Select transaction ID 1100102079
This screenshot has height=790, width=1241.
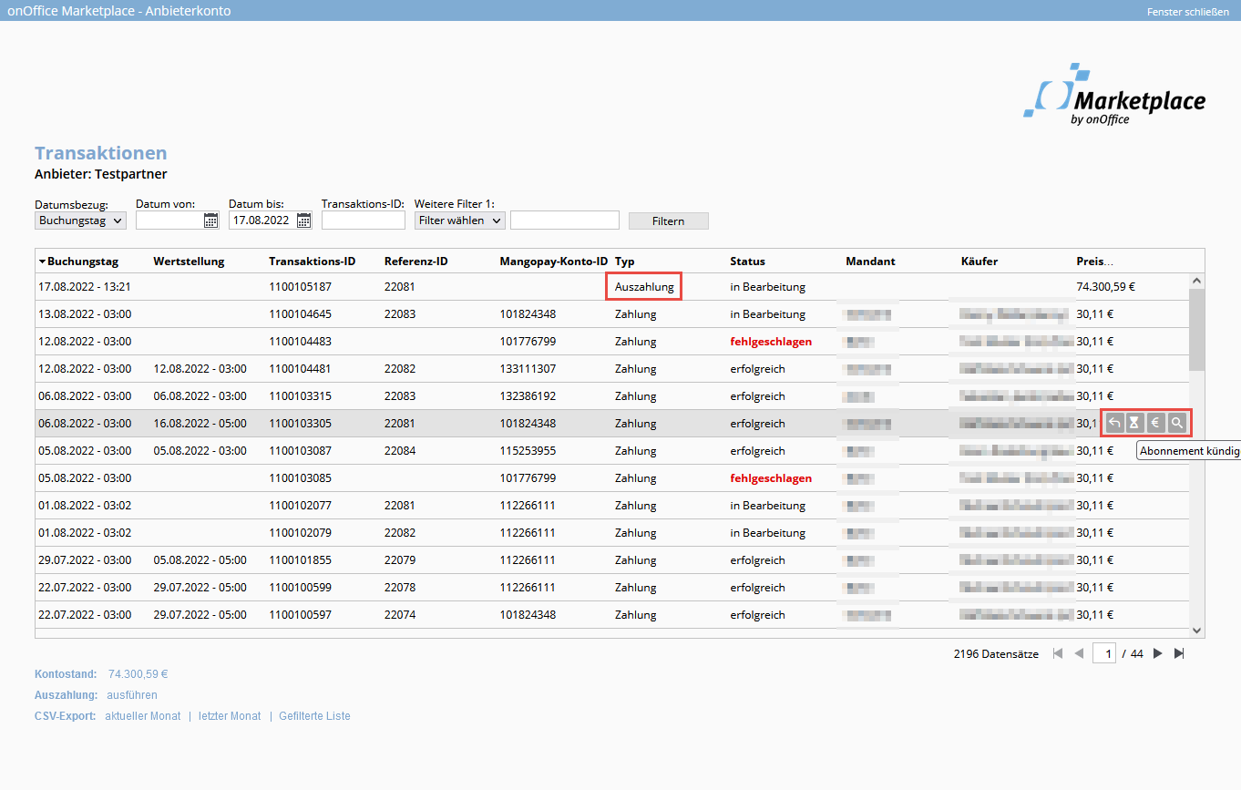pyautogui.click(x=300, y=533)
